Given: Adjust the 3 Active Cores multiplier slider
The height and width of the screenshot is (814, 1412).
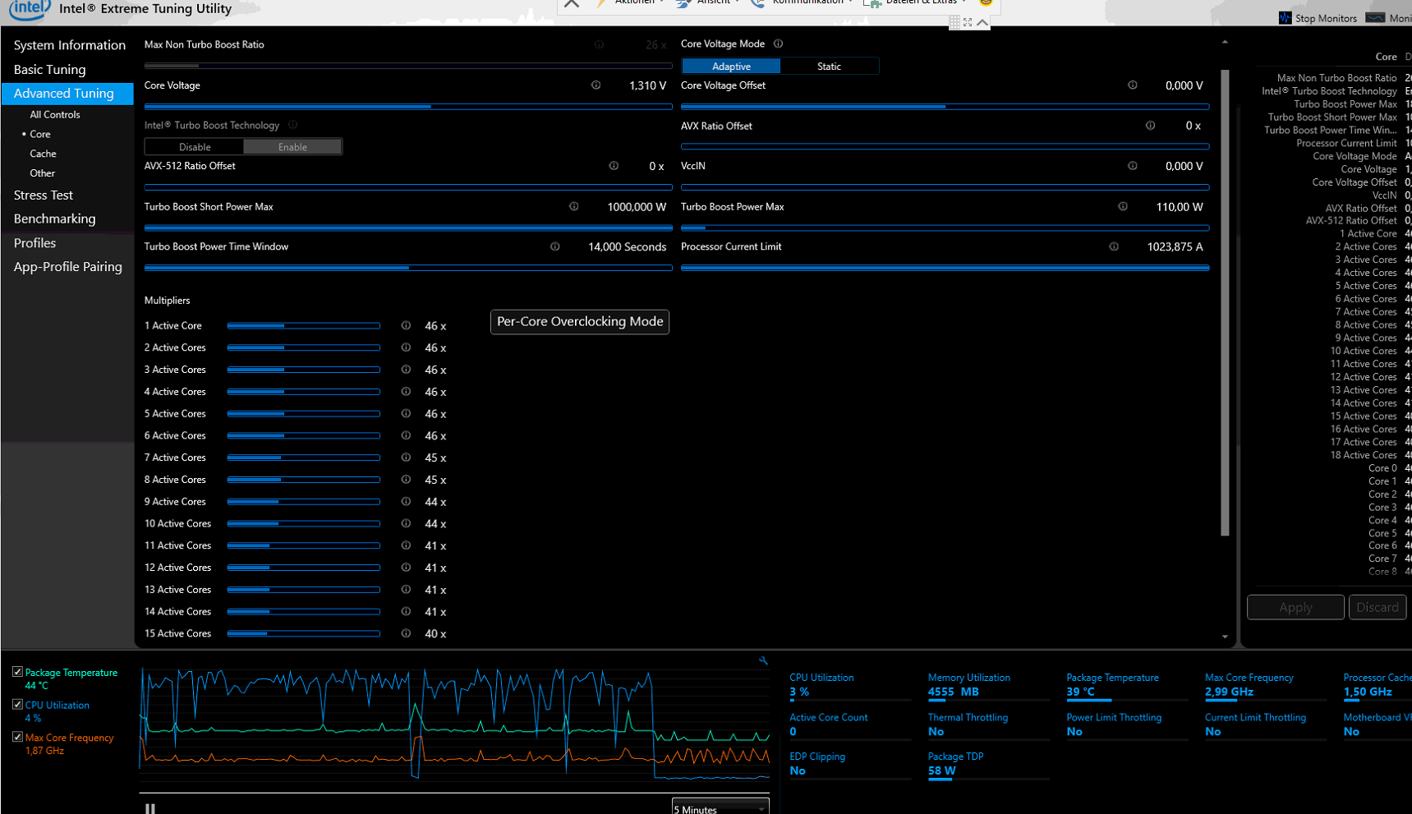Looking at the screenshot, I should point(303,370).
